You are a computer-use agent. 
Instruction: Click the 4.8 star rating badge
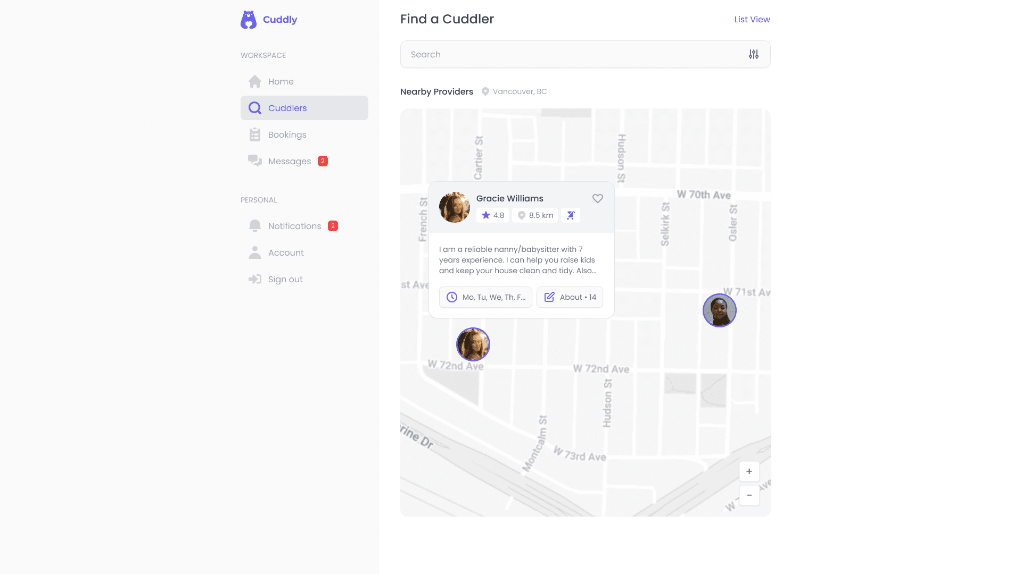492,215
